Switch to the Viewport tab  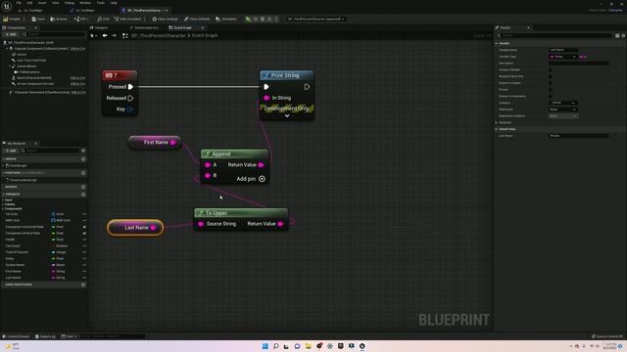[99, 27]
